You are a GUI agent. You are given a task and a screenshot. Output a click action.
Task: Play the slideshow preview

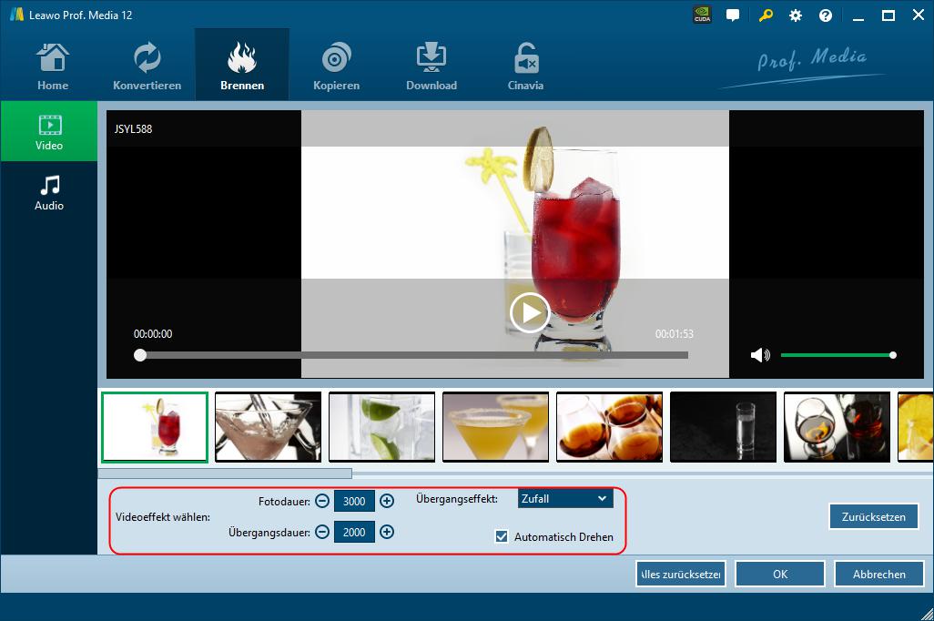point(529,312)
